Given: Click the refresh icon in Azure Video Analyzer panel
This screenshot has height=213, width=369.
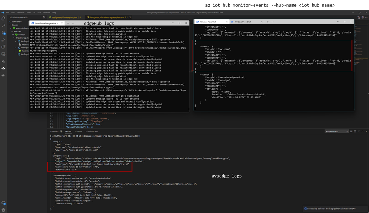Looking at the screenshot, I should tap(44, 18).
